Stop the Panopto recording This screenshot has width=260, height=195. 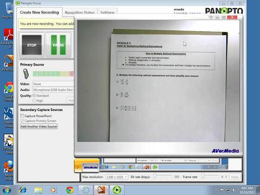(x=32, y=45)
